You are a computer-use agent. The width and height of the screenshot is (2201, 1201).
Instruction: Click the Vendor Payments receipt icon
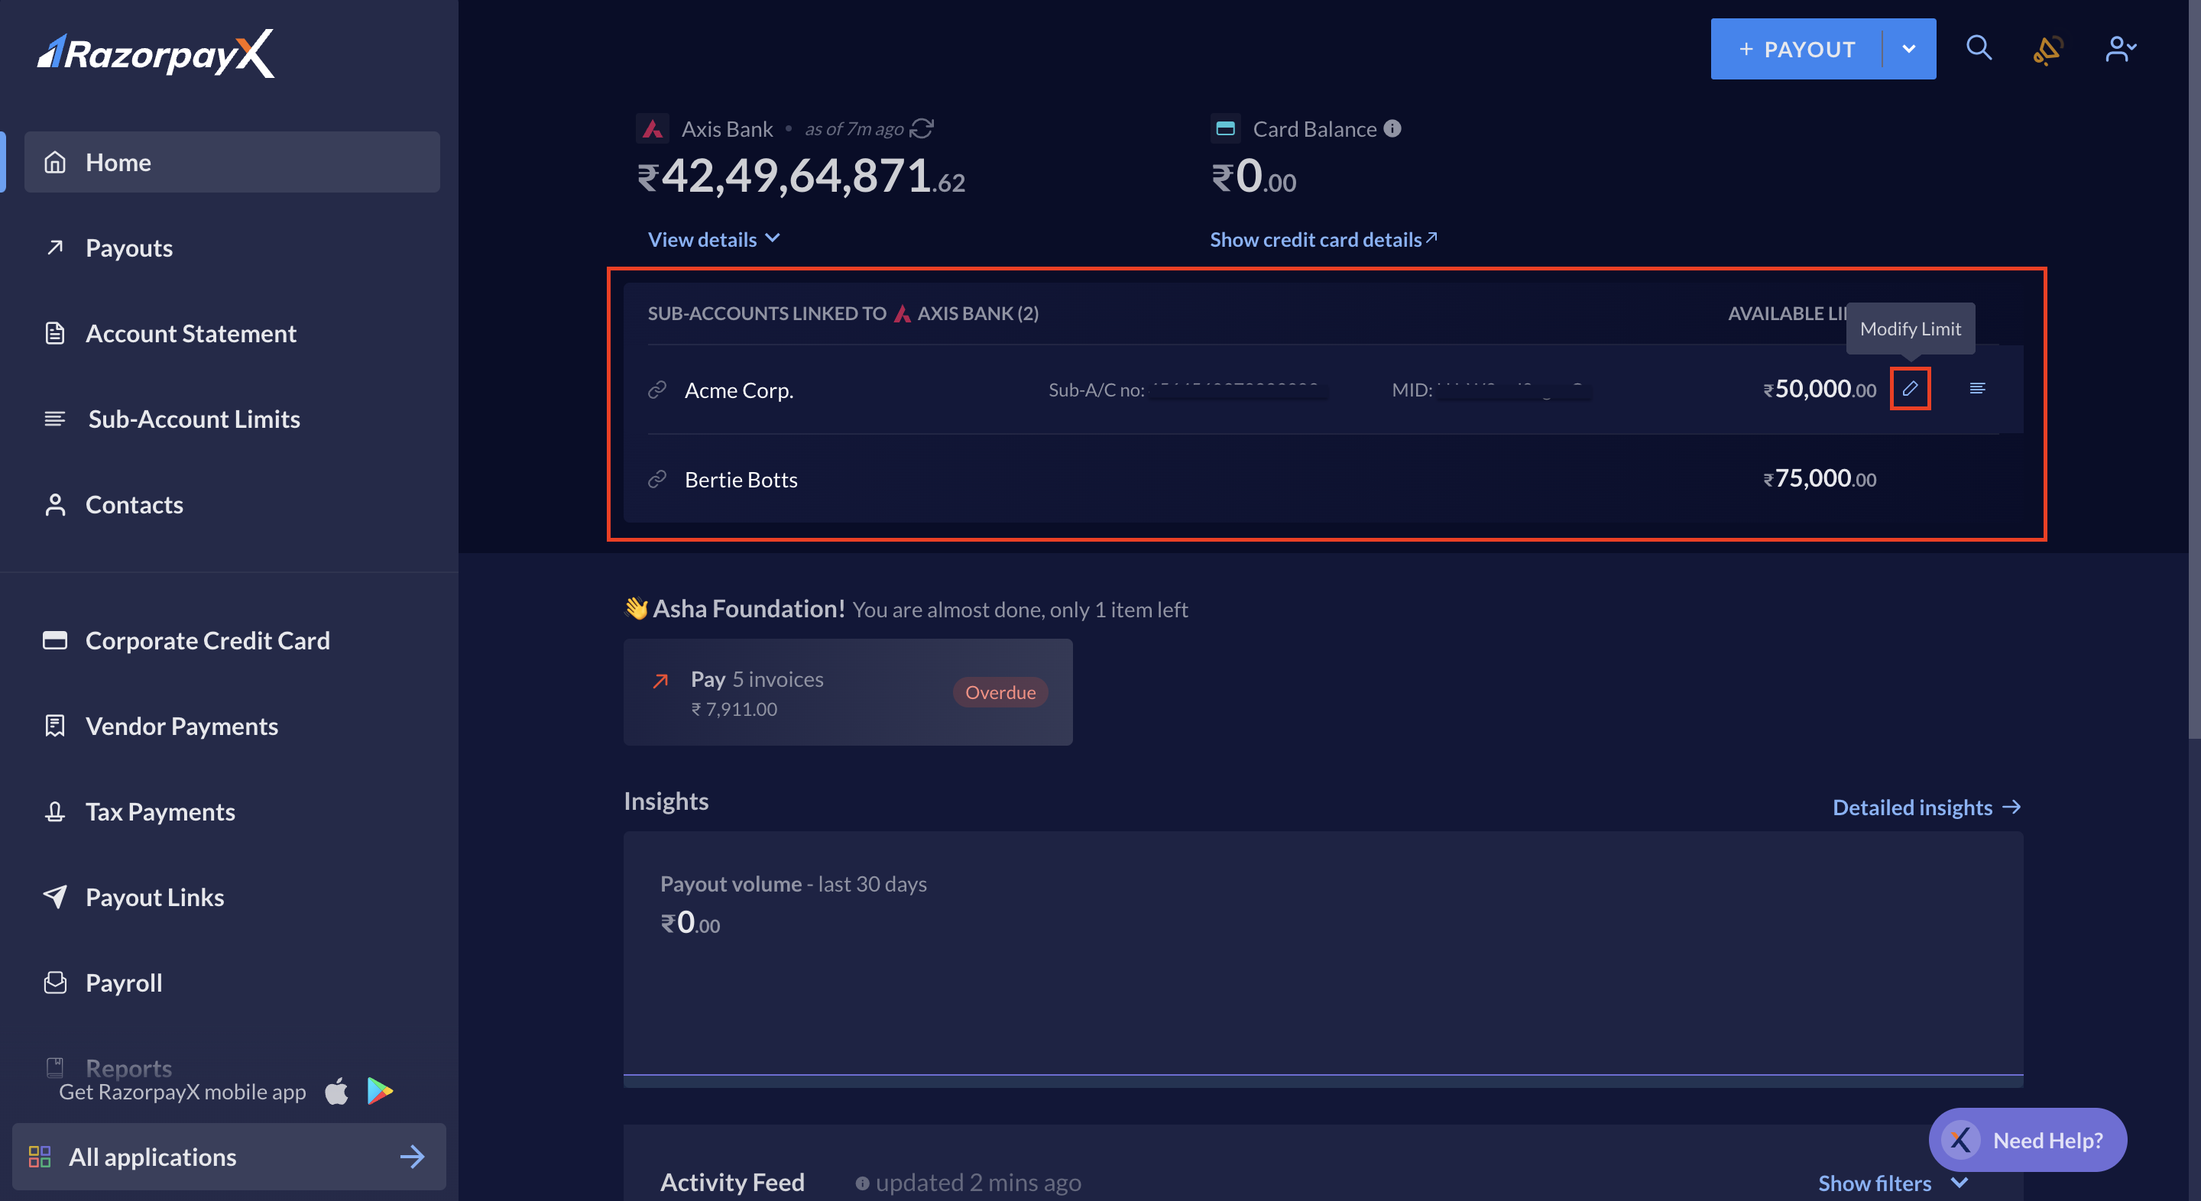point(55,726)
